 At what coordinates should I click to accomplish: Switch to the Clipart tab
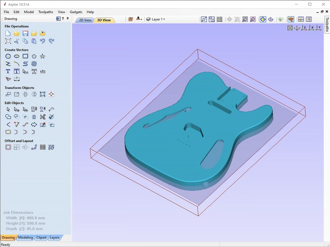41,237
